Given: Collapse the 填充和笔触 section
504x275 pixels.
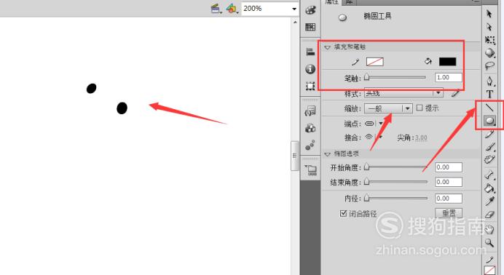Looking at the screenshot, I should pos(327,47).
